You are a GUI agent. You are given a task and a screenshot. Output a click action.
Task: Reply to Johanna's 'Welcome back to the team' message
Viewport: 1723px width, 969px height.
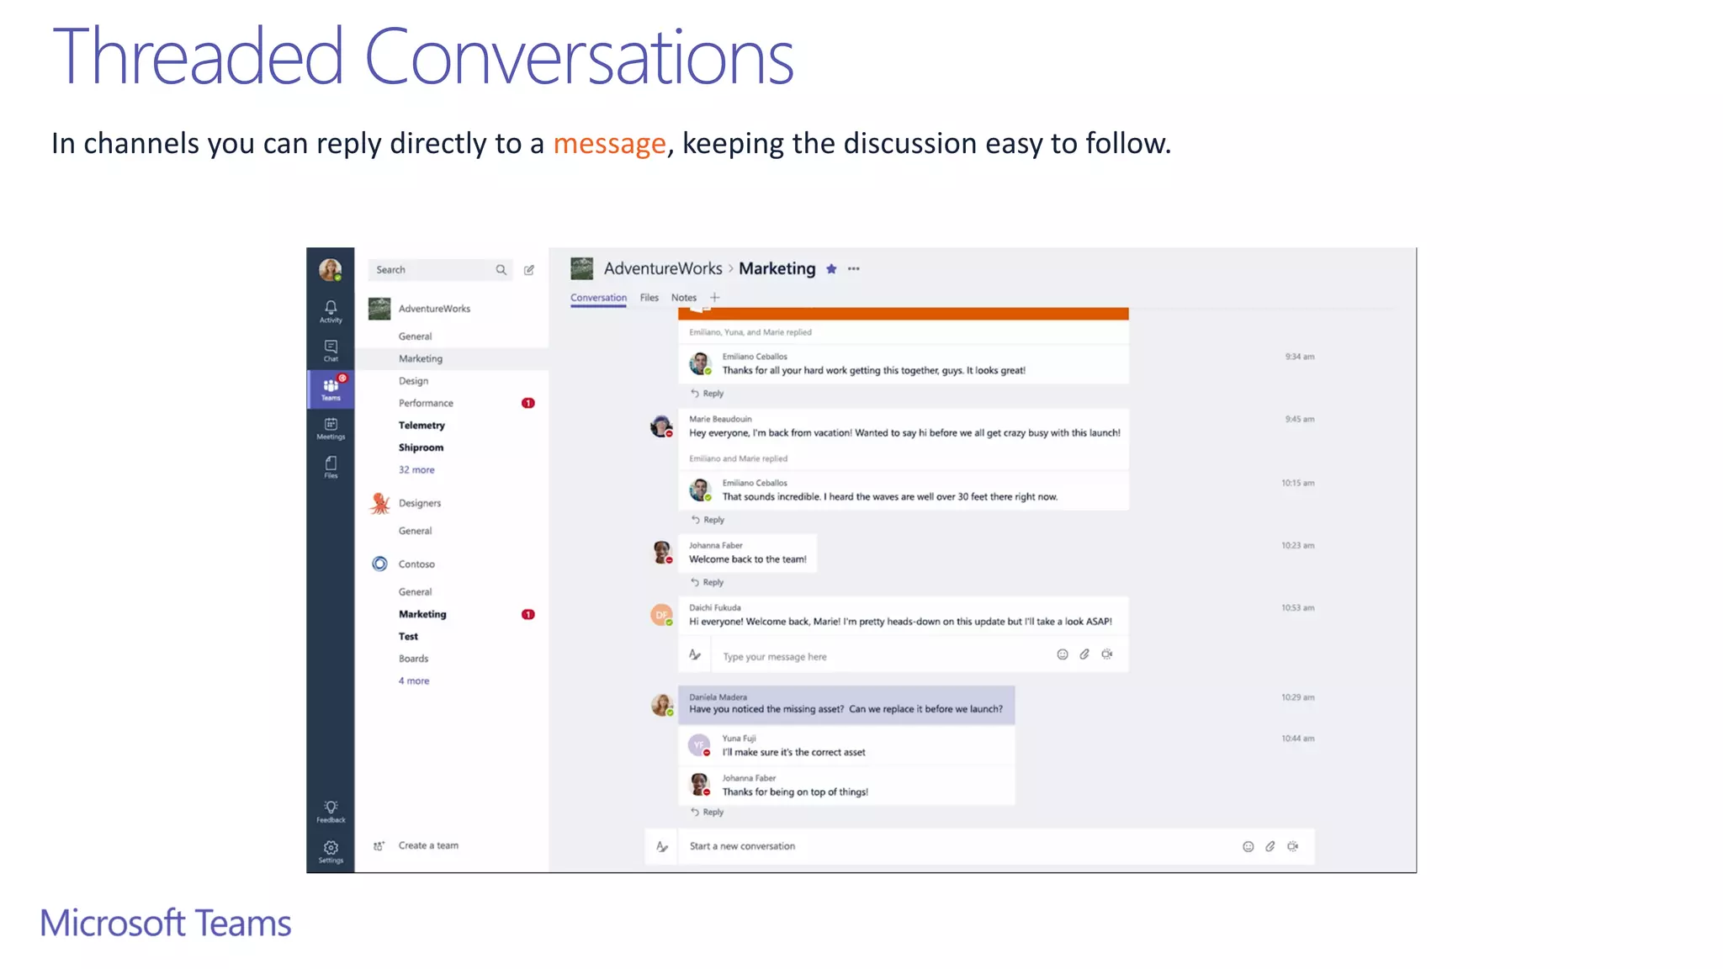point(707,582)
